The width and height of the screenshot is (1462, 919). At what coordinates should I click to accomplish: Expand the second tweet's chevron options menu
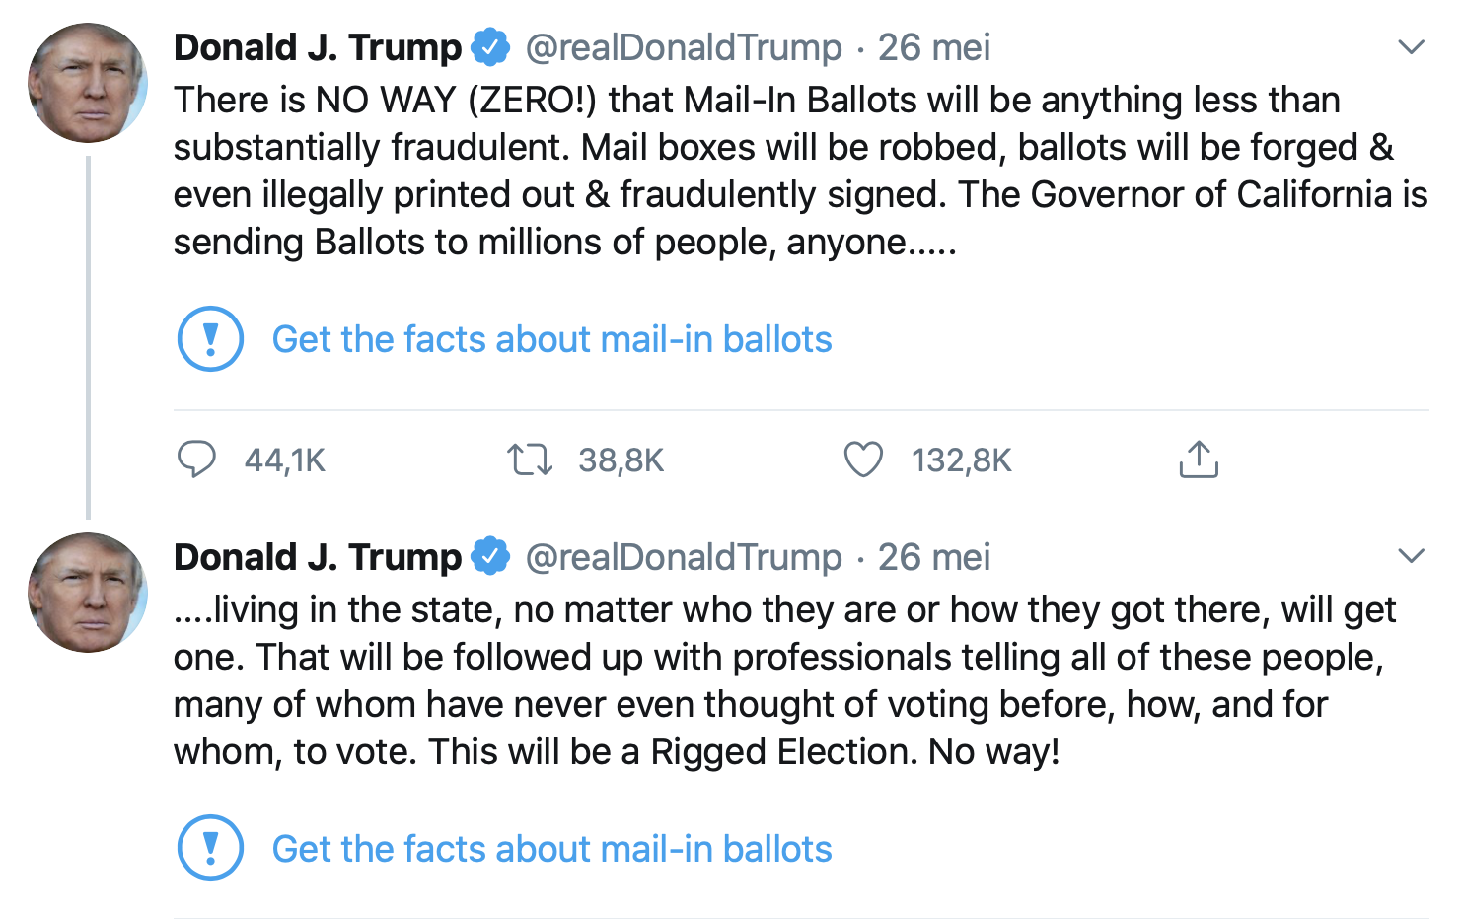tap(1412, 556)
